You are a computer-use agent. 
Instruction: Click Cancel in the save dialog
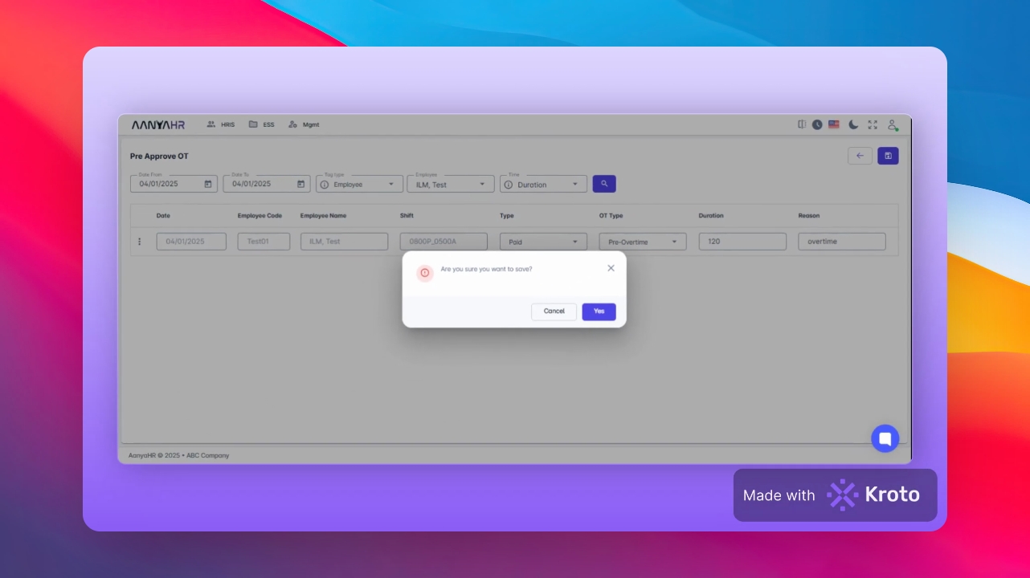554,311
